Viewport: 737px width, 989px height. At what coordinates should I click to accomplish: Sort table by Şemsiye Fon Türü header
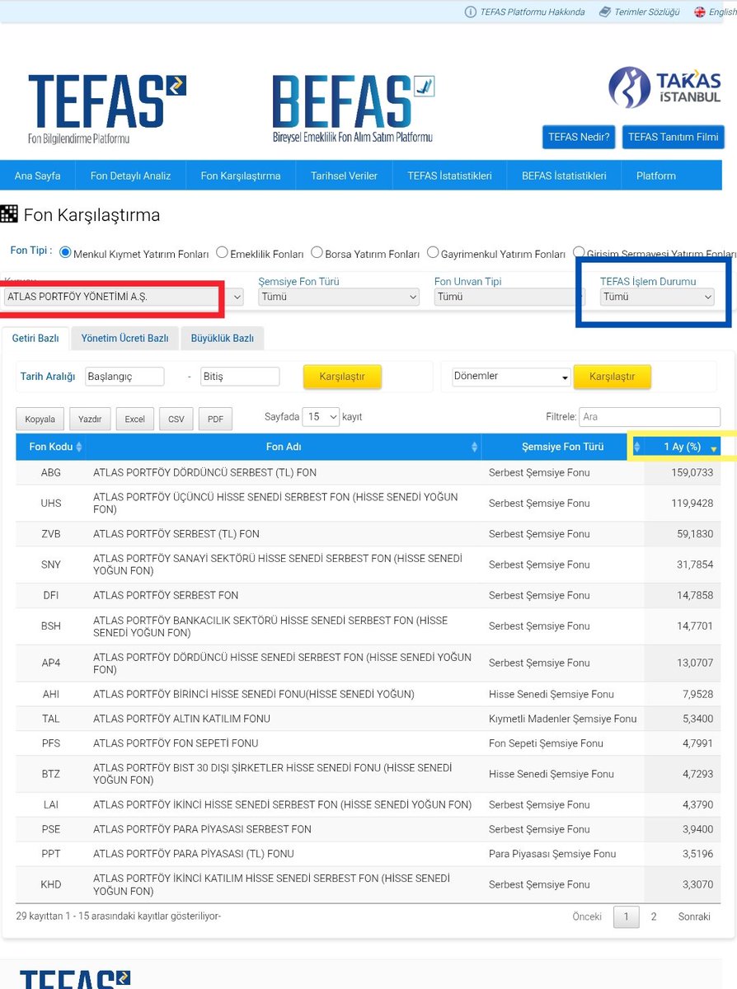562,447
